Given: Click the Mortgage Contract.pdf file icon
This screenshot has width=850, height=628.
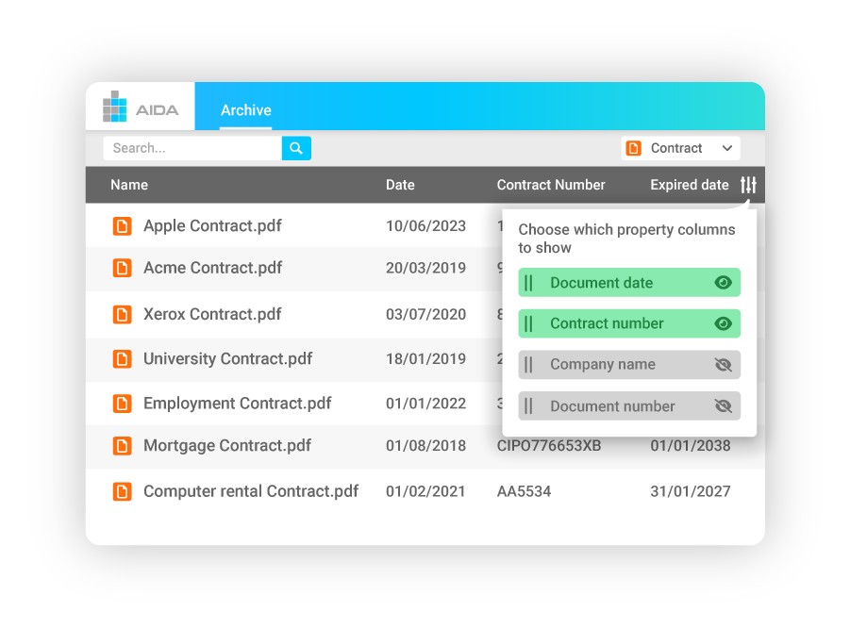Looking at the screenshot, I should [122, 446].
